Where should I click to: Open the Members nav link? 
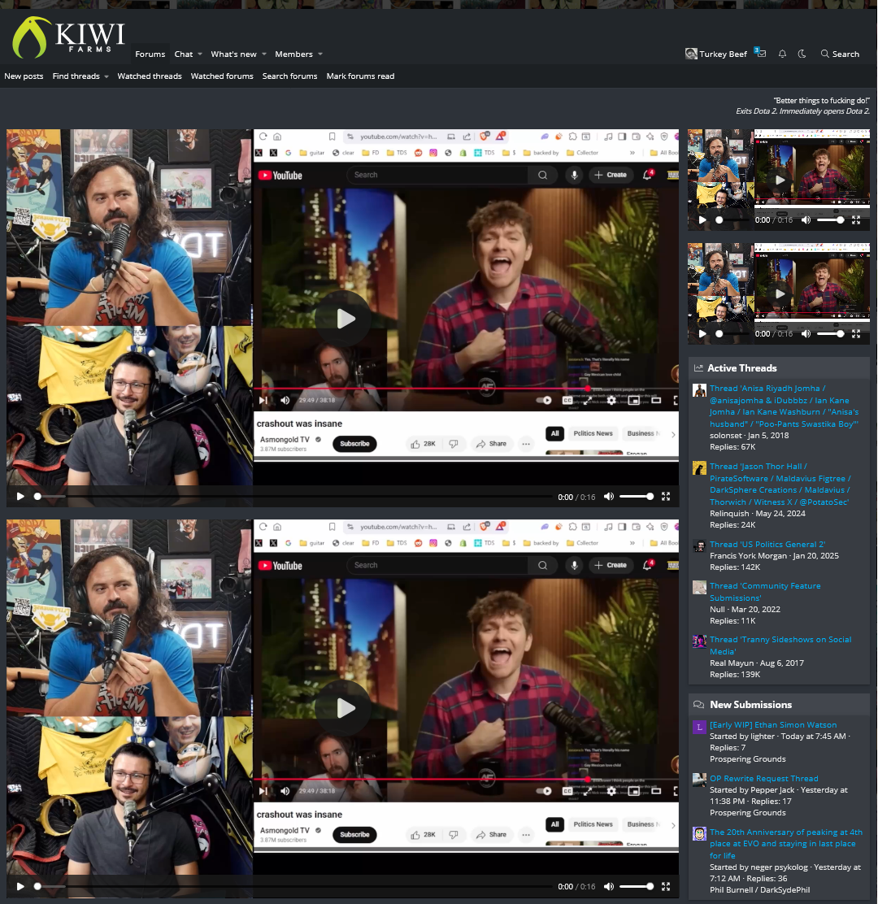click(x=293, y=54)
